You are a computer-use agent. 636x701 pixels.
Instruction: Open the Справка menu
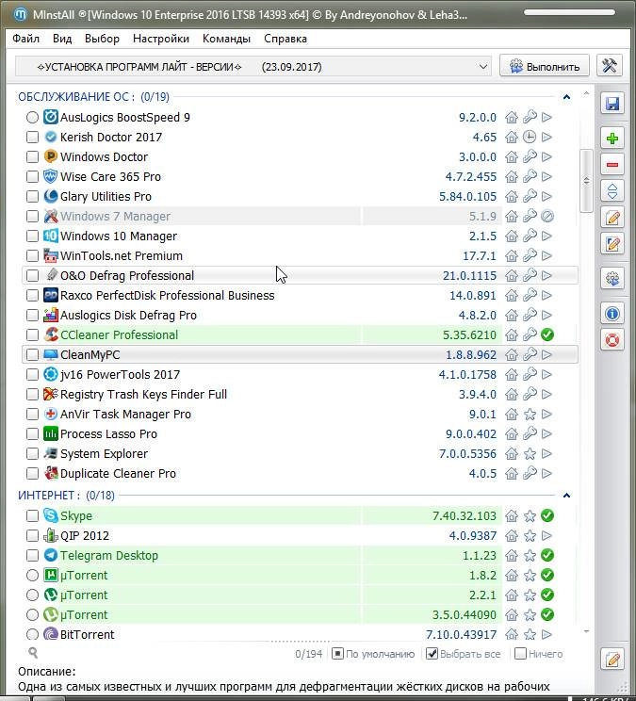(285, 39)
